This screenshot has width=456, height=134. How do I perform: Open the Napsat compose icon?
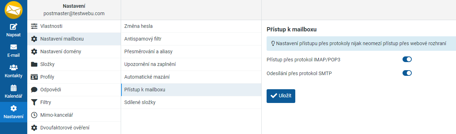(x=13, y=26)
